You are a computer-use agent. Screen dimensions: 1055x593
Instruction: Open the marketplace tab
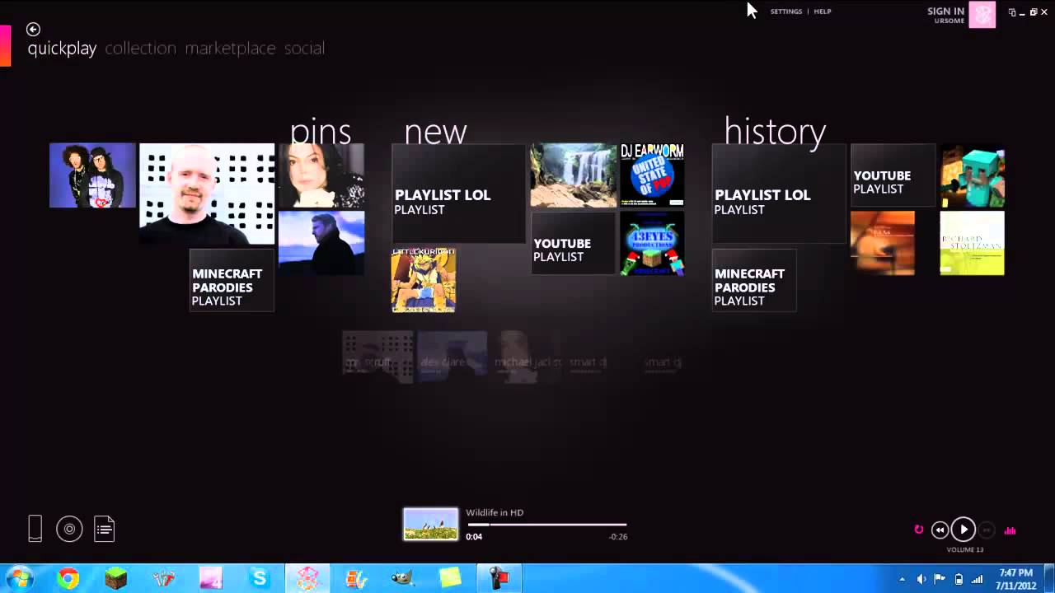tap(230, 49)
